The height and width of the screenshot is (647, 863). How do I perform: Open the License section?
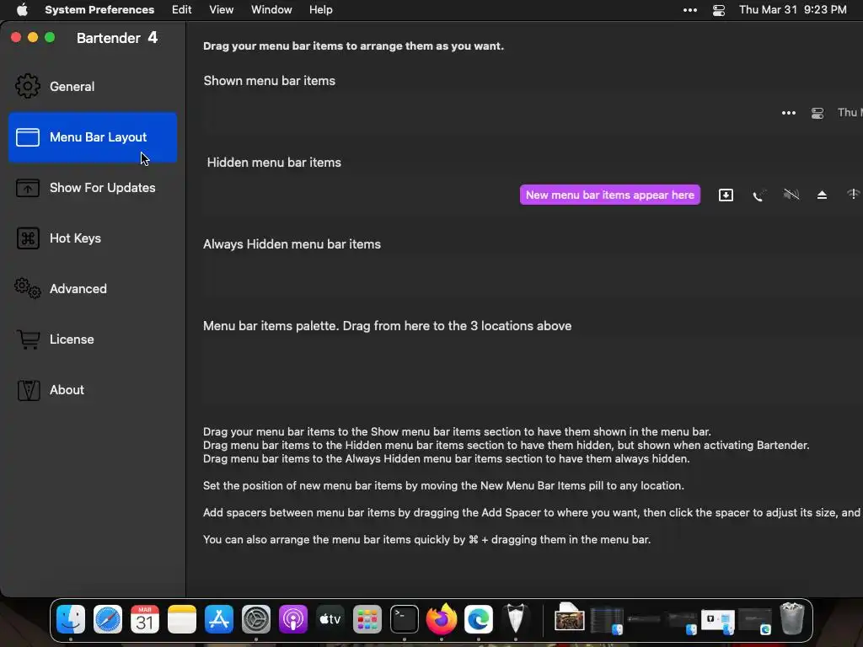tap(93, 340)
